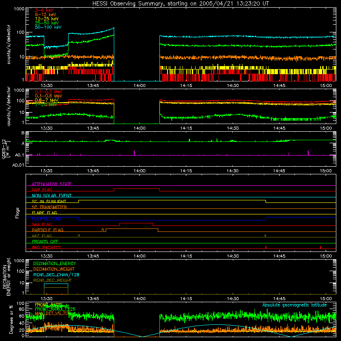Select the MAX_DET_VS_TOT legend label
The width and height of the screenshot is (341, 341).
[x=53, y=313]
